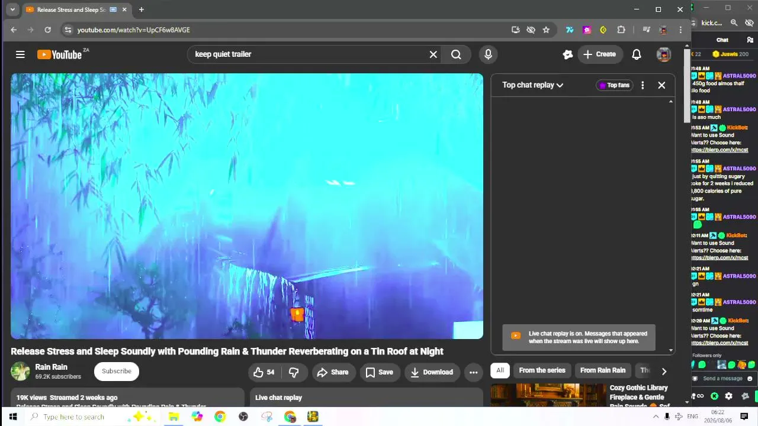Click the Kick Chat header label
758x426 pixels.
pos(722,40)
